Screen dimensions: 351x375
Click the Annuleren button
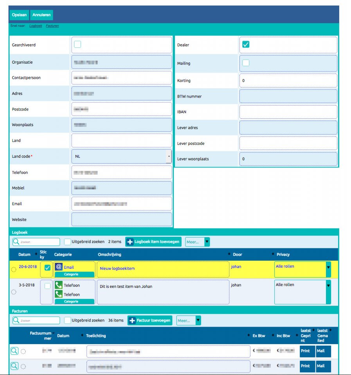pos(41,15)
